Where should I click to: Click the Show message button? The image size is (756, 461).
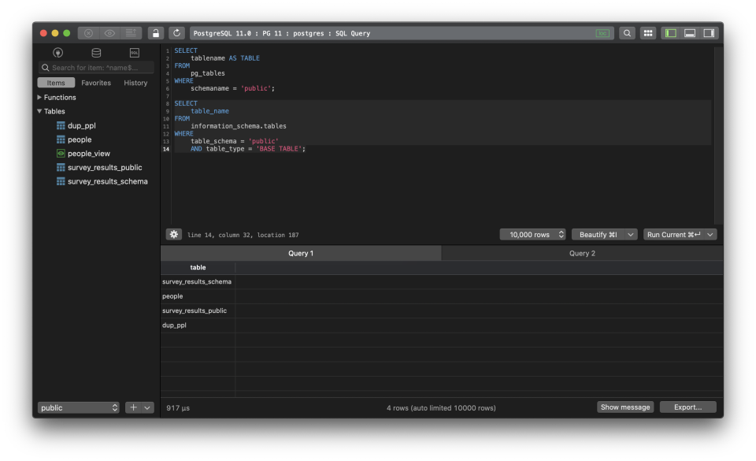[624, 407]
